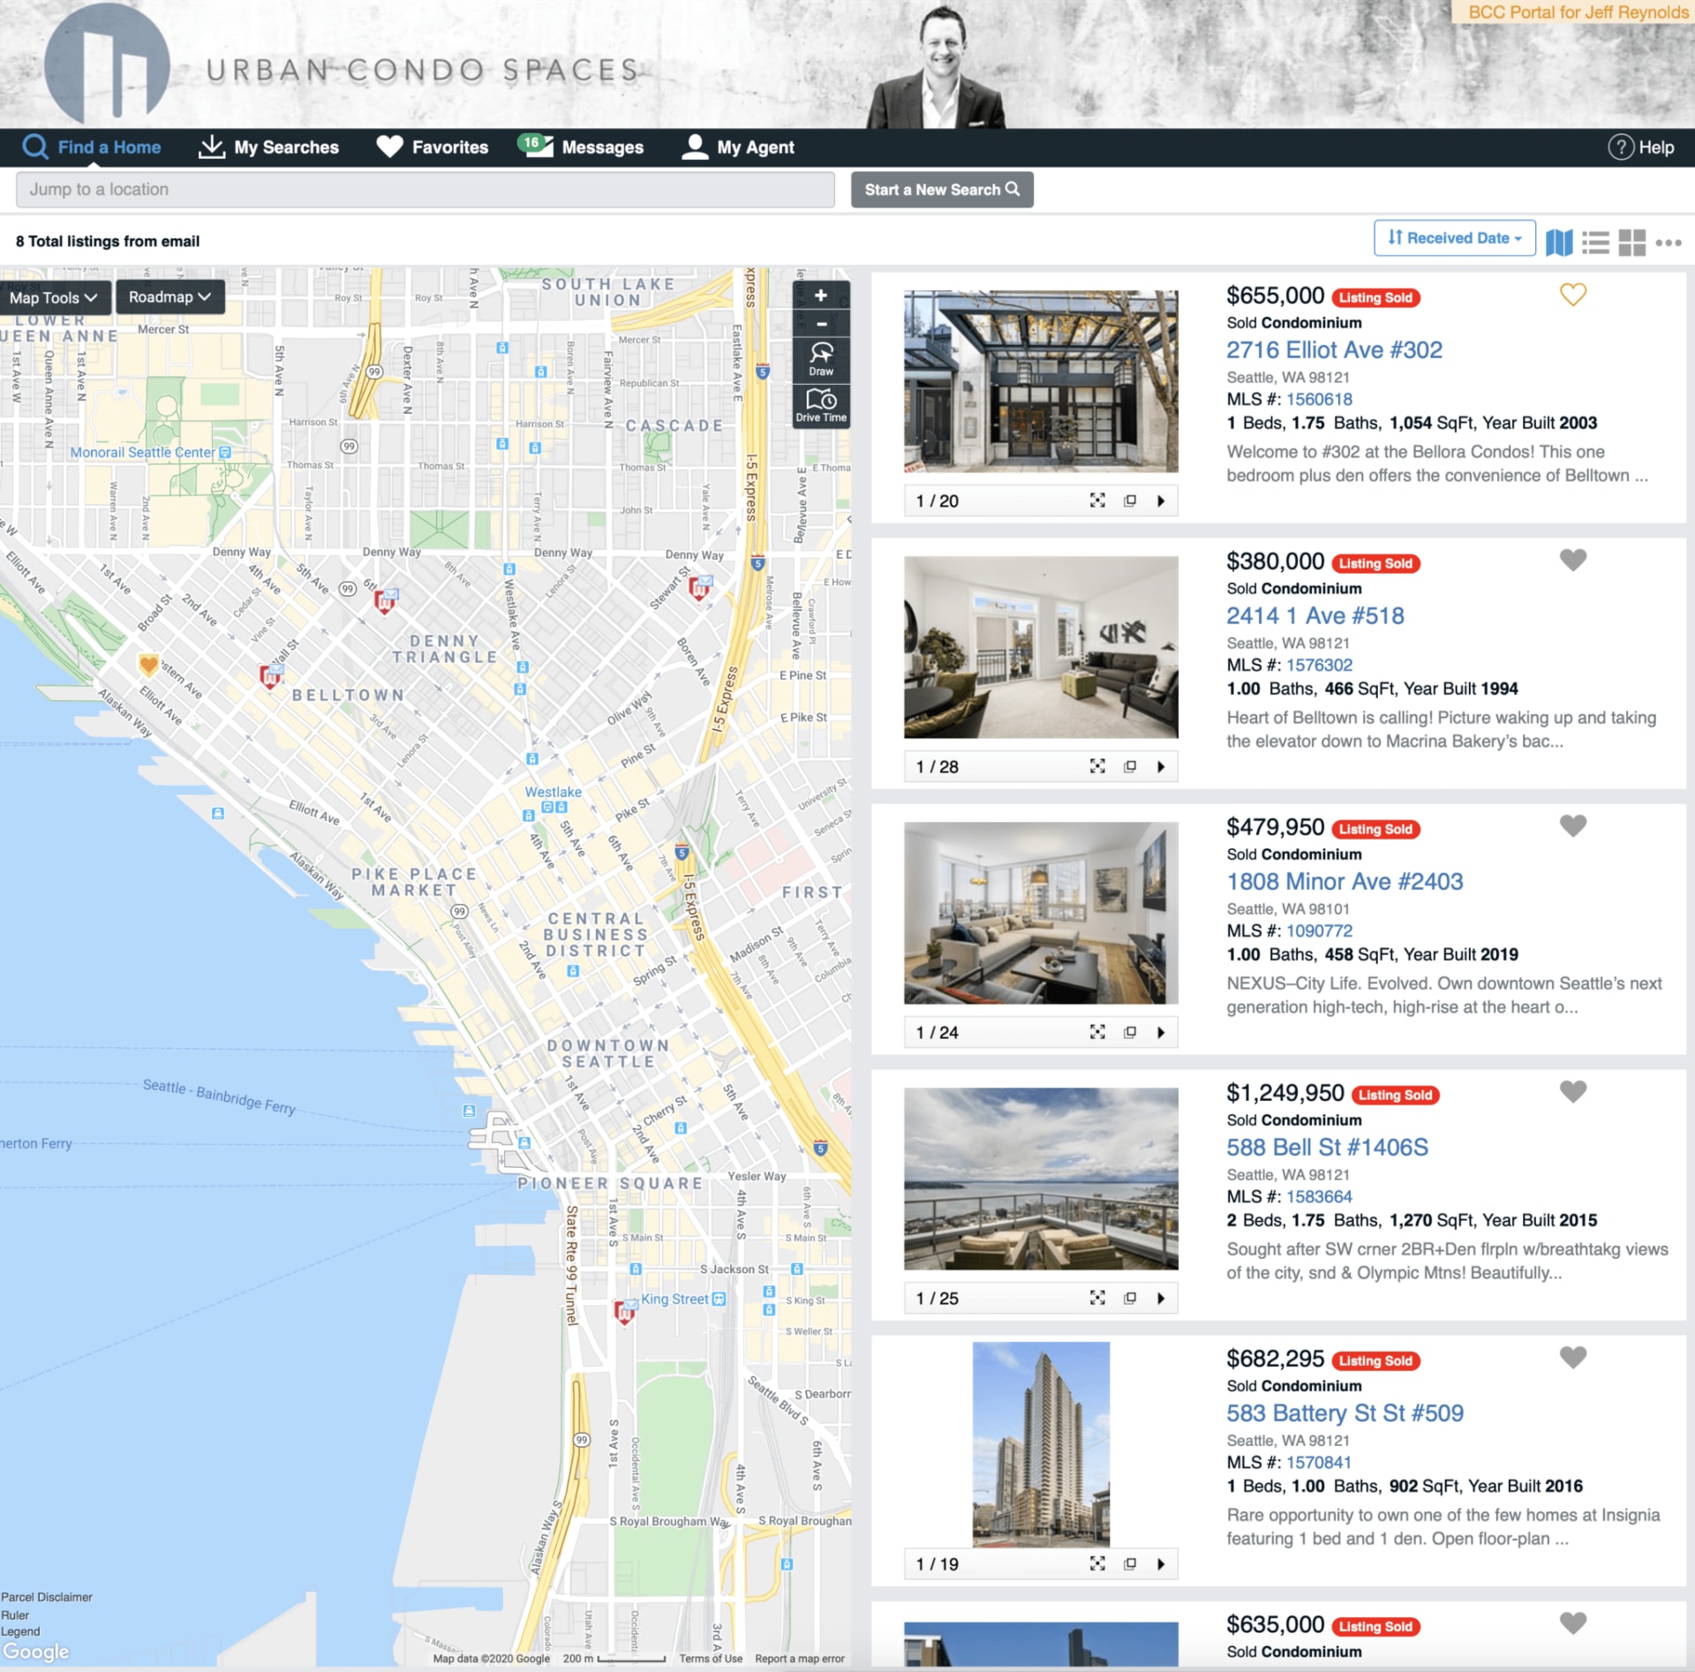This screenshot has height=1672, width=1695.
Task: Favorite the 1808 Minor Ave #2403 listing
Action: click(1572, 825)
